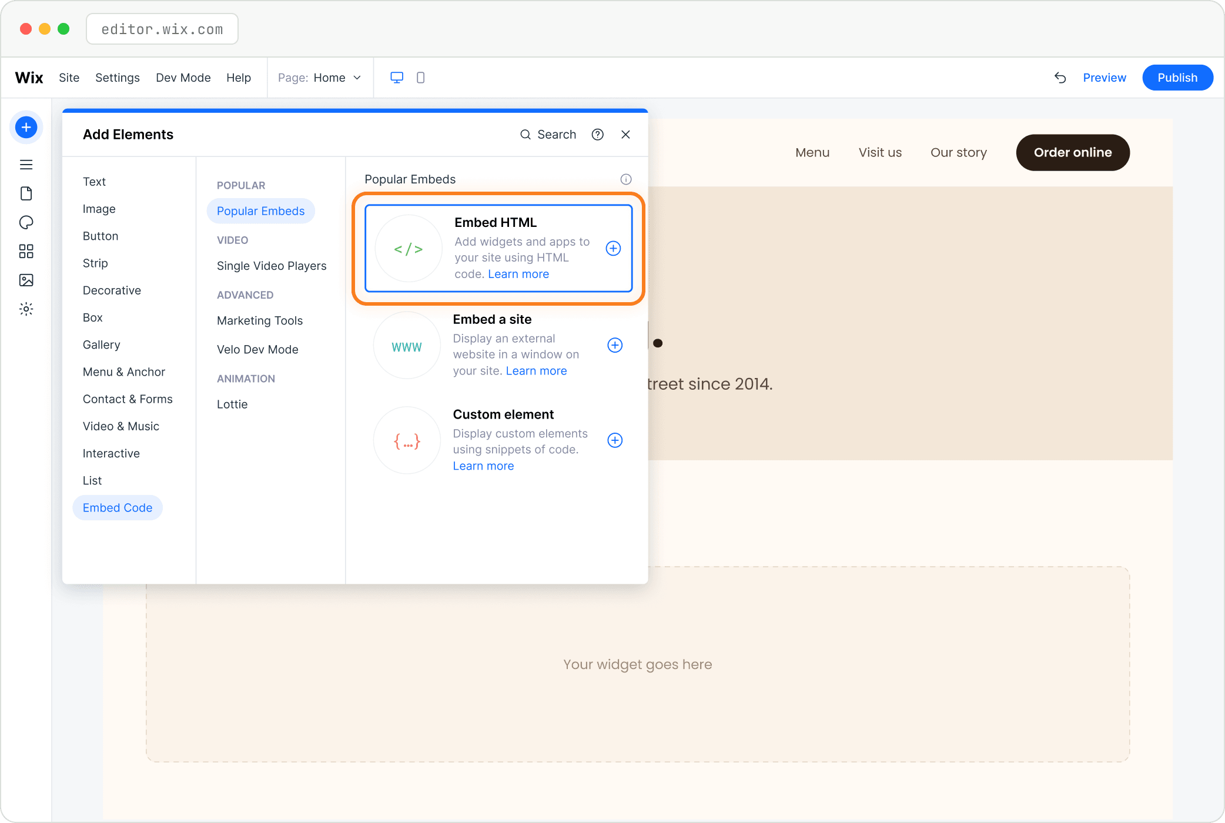1225x823 pixels.
Task: Open the Site menu
Action: coord(69,78)
